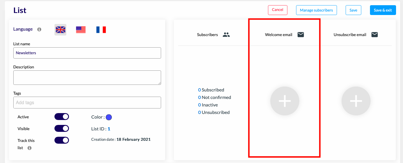Disable the Track this list switch
Screen dimensions: 403x163
click(x=62, y=140)
